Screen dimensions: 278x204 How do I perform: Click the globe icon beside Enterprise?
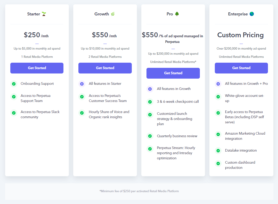tap(252, 14)
